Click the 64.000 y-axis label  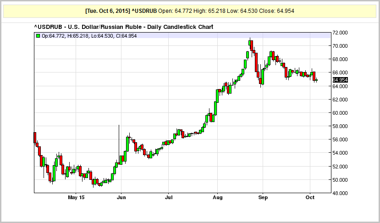click(x=341, y=86)
